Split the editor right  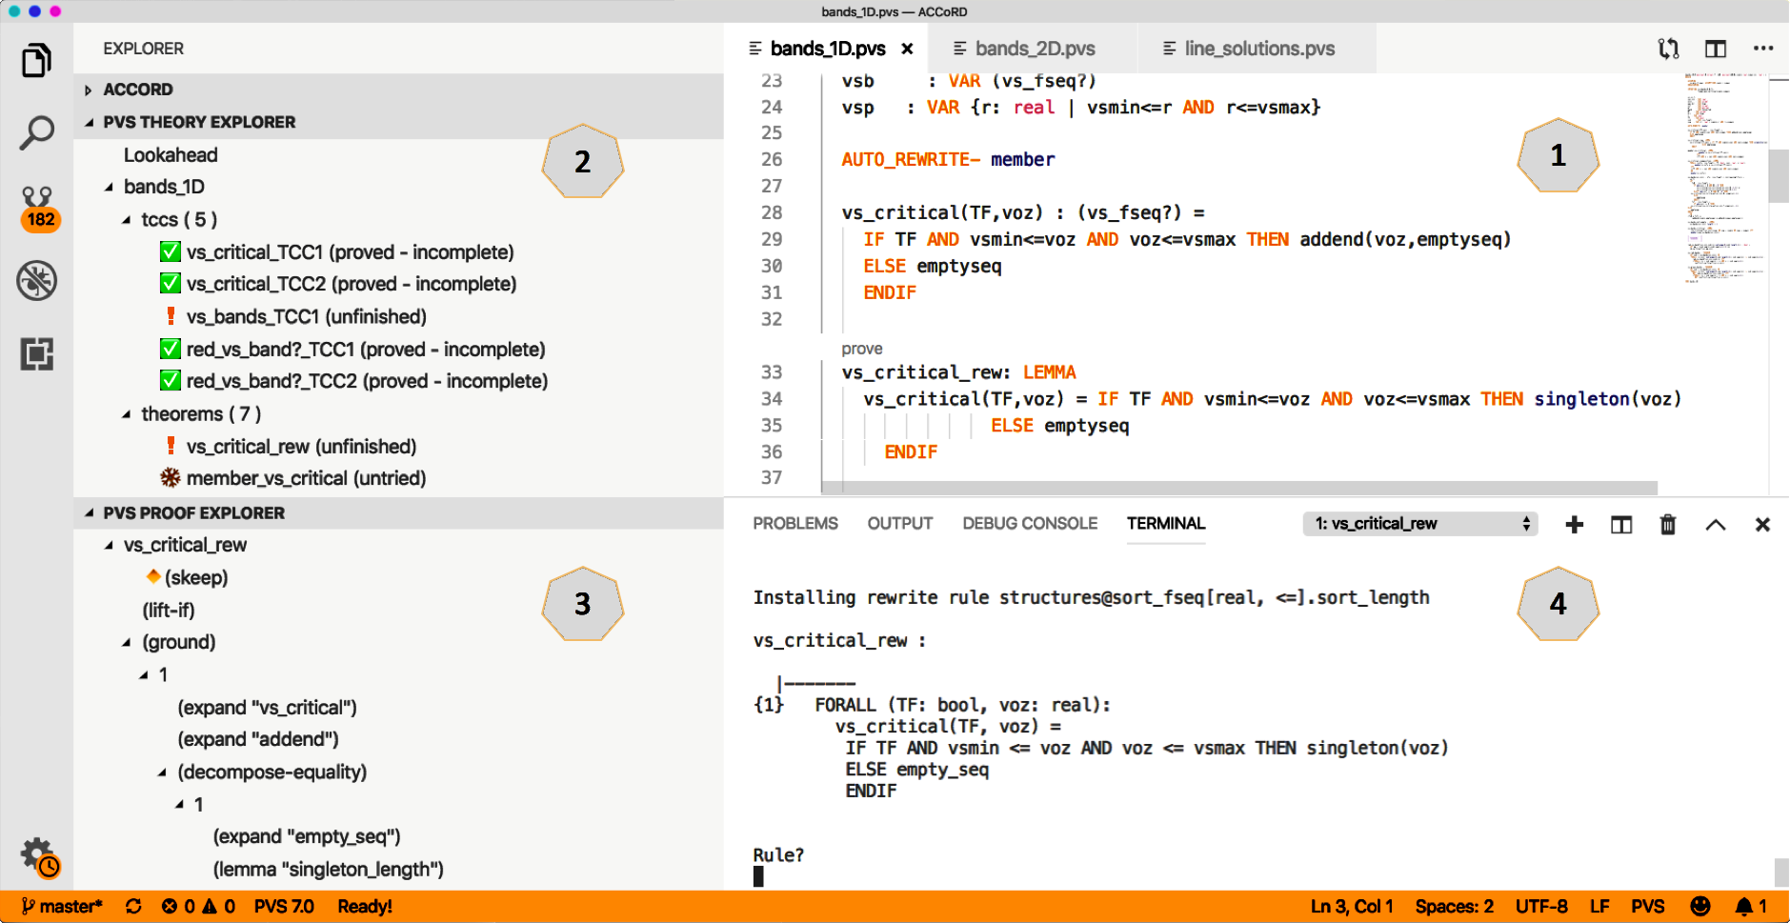1715,49
